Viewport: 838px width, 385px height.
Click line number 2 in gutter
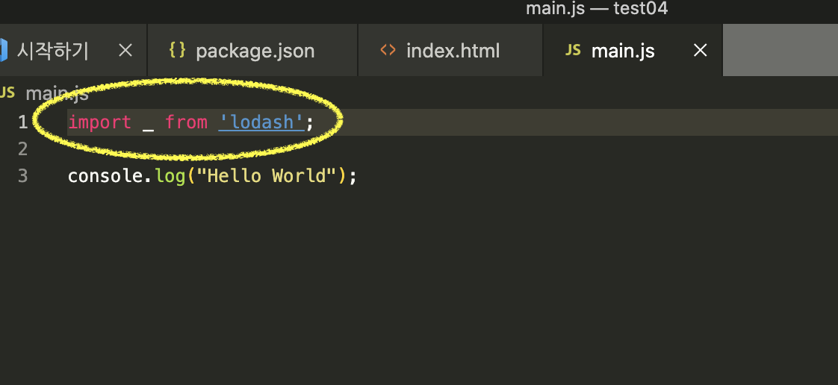point(22,149)
